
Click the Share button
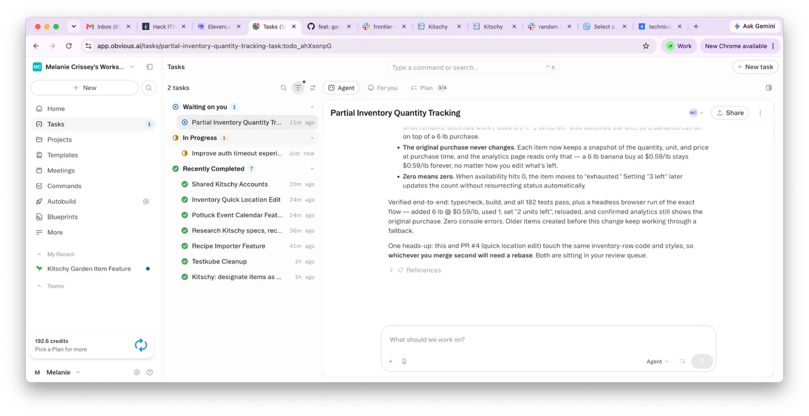click(730, 113)
